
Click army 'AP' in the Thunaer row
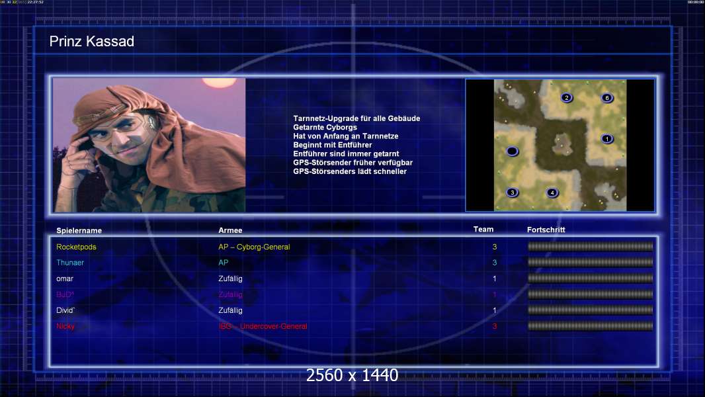coord(224,263)
